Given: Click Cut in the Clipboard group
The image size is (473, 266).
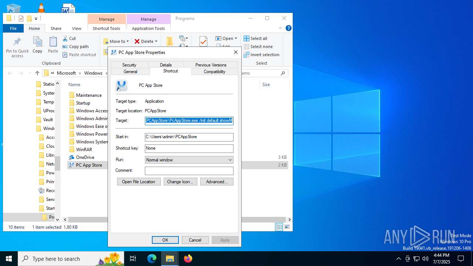Looking at the screenshot, I should pyautogui.click(x=69, y=38).
